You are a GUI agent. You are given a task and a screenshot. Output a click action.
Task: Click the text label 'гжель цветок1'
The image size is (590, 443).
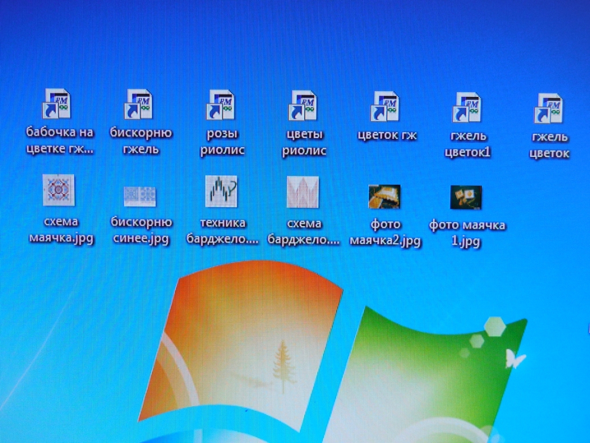click(467, 145)
